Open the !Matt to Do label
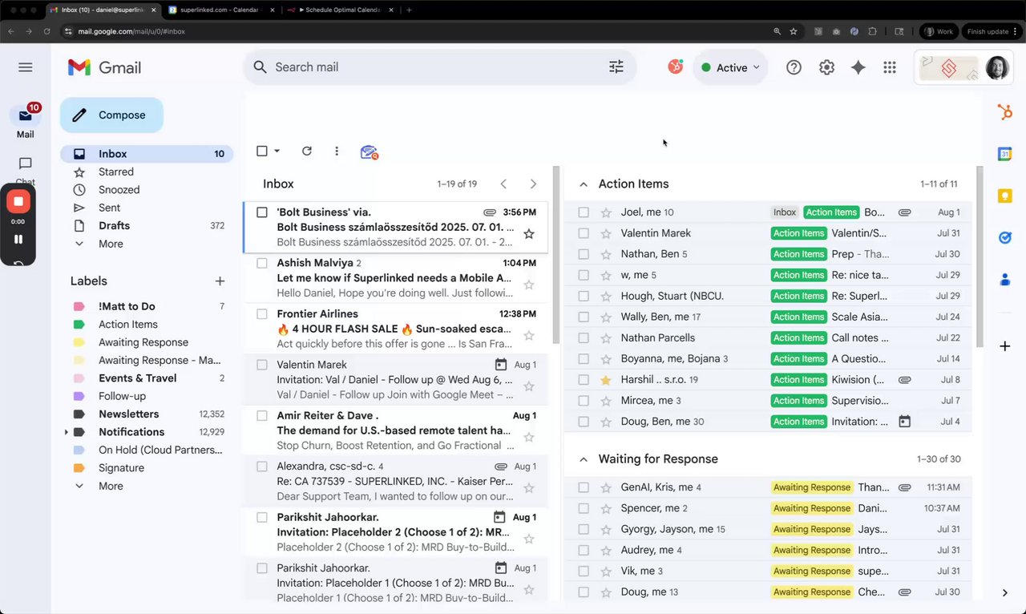This screenshot has width=1026, height=614. click(127, 306)
